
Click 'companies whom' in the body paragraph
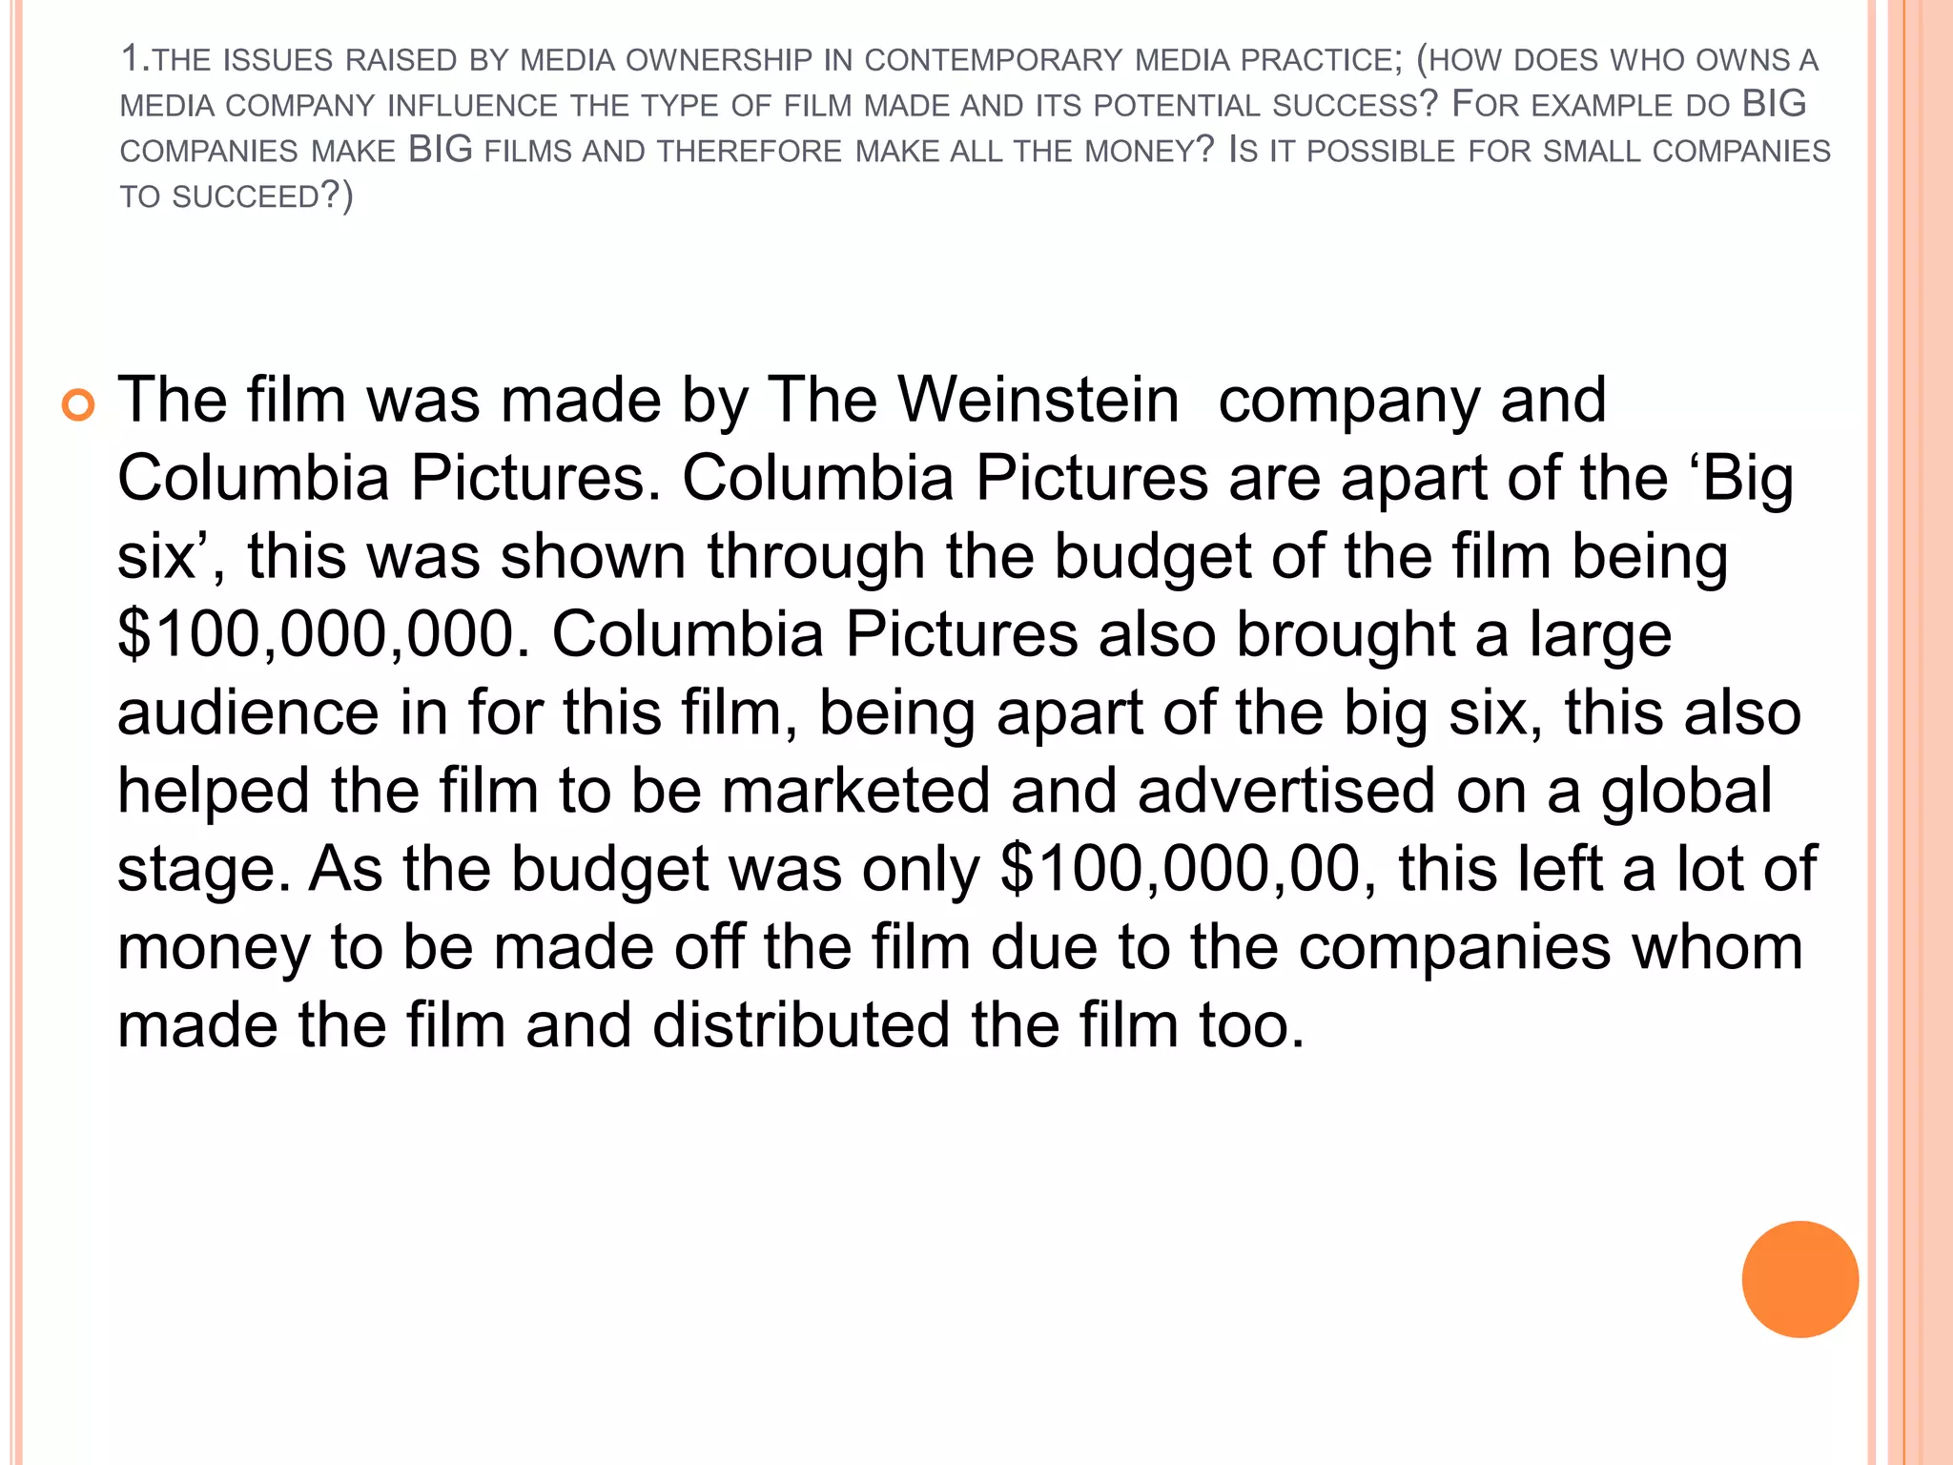[1551, 947]
